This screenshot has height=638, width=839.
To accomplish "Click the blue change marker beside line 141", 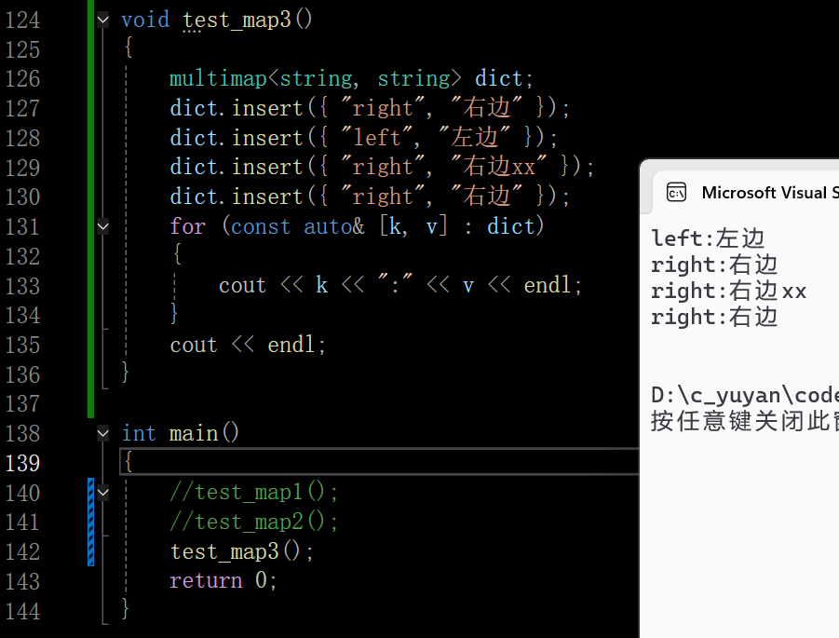I will [x=90, y=522].
